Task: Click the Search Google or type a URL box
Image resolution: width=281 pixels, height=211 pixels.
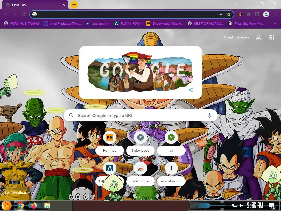Action: 141,116
